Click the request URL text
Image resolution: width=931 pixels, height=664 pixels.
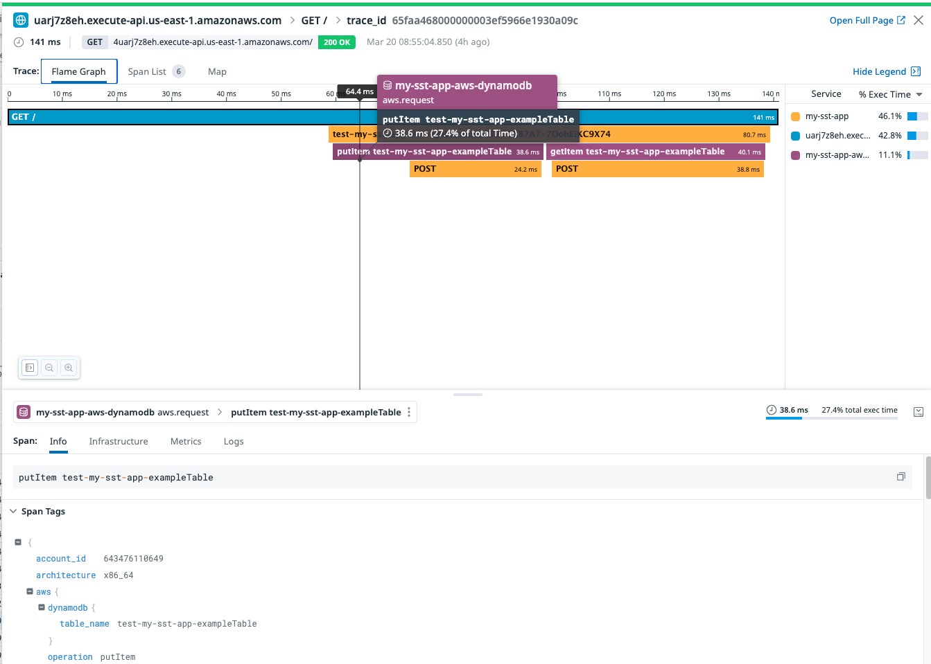213,42
